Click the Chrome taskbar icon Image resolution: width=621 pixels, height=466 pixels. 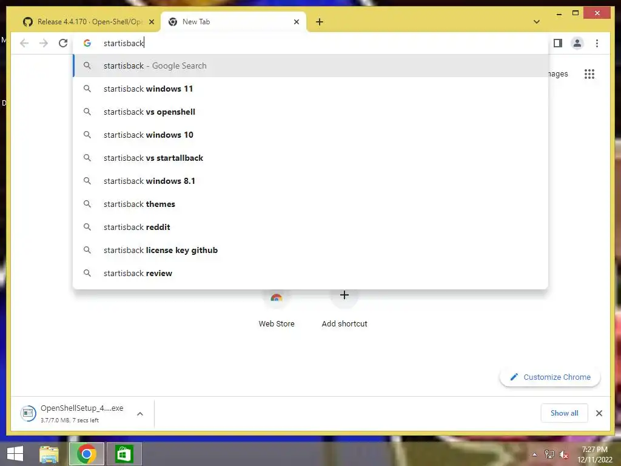click(86, 454)
